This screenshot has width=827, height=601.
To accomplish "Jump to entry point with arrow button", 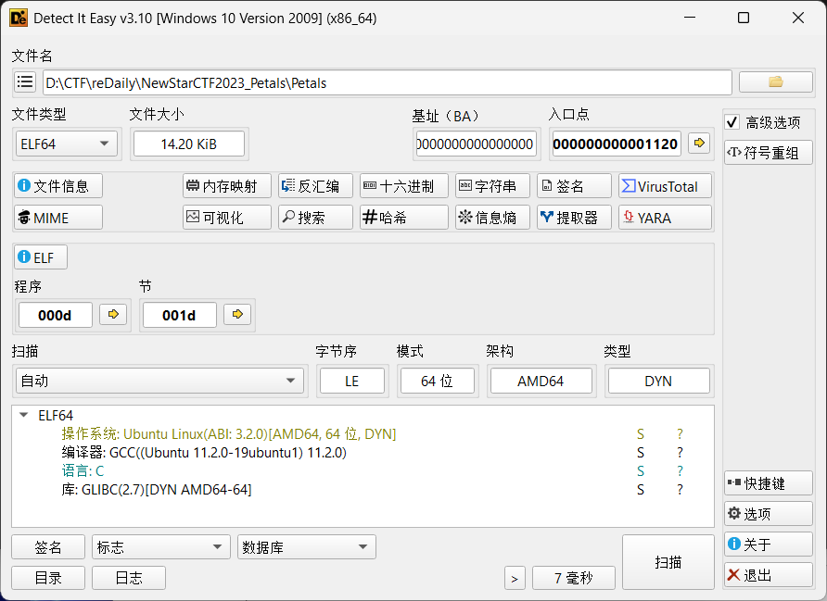I will coord(699,144).
